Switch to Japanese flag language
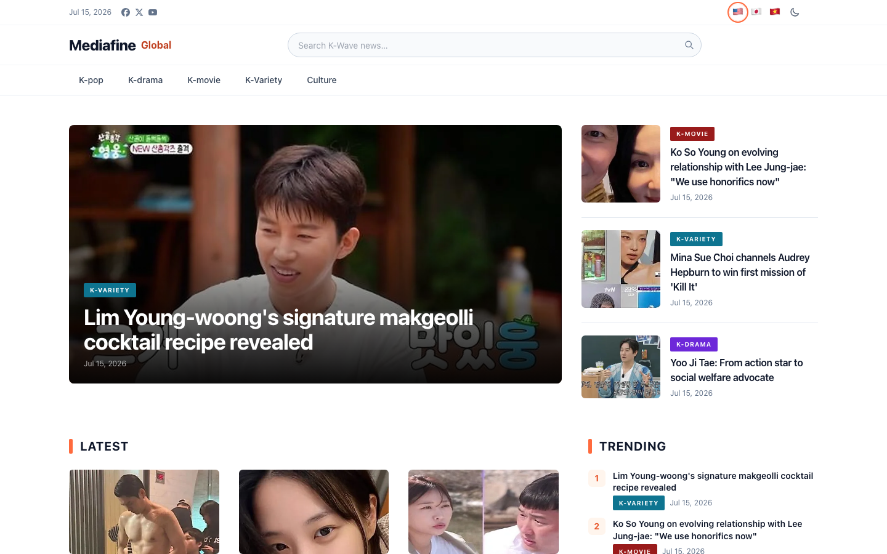This screenshot has width=887, height=554. pos(756,12)
